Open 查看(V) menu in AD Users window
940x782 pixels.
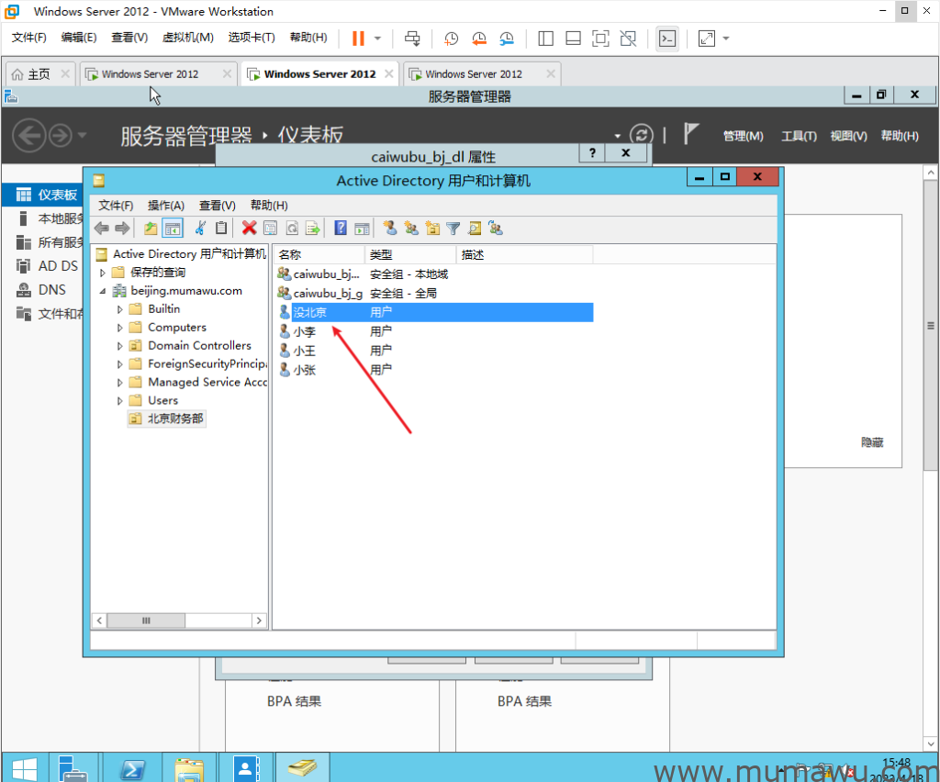[217, 206]
